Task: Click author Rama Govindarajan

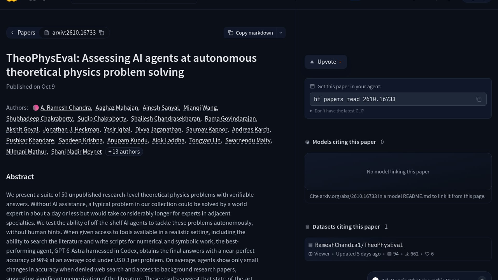Action: point(230,118)
